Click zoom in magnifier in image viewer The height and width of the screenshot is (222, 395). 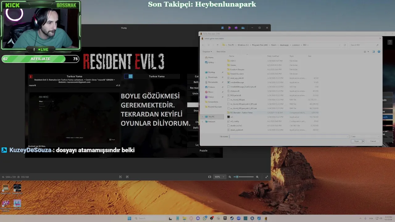[257, 177]
